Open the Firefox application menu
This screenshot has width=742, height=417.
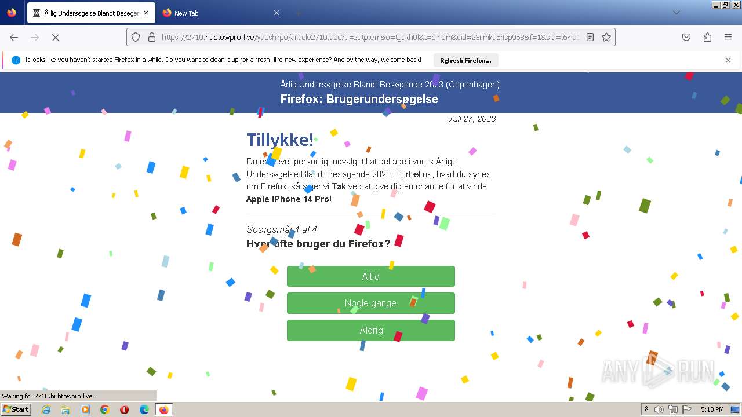728,37
